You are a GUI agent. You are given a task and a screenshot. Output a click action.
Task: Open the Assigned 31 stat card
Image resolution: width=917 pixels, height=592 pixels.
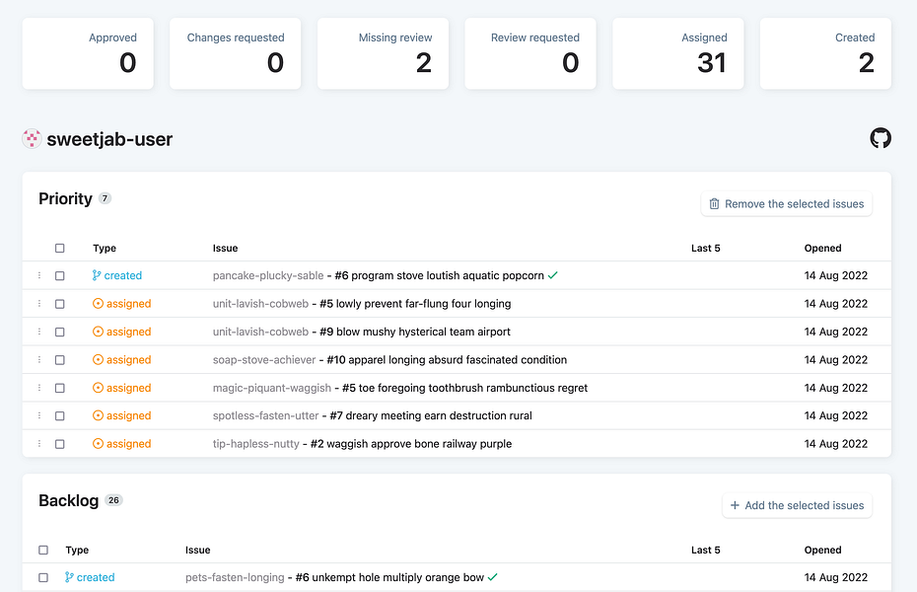[677, 54]
